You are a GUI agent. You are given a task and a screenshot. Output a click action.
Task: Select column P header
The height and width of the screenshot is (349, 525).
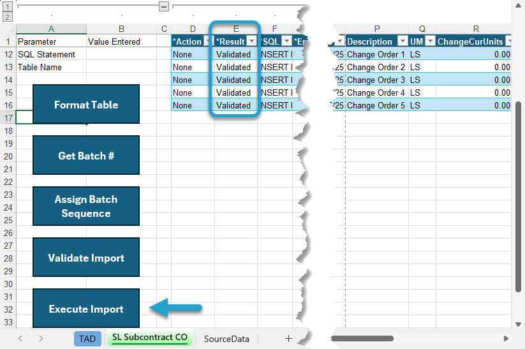(x=377, y=29)
